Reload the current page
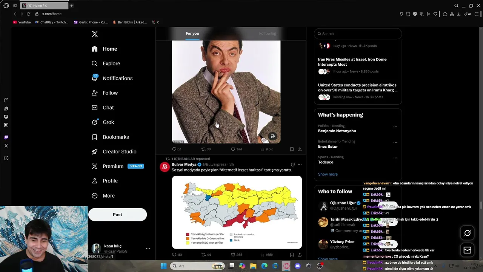 (x=28, y=14)
